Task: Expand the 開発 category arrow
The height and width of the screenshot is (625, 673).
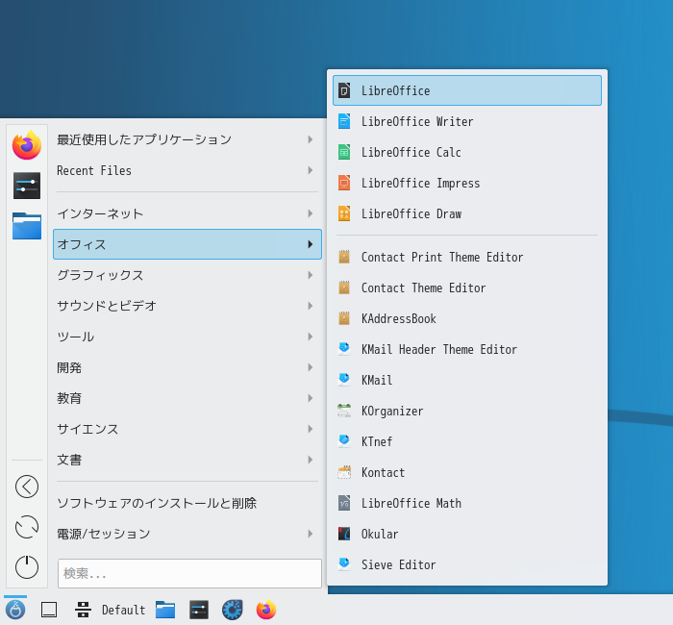Action: click(x=310, y=367)
